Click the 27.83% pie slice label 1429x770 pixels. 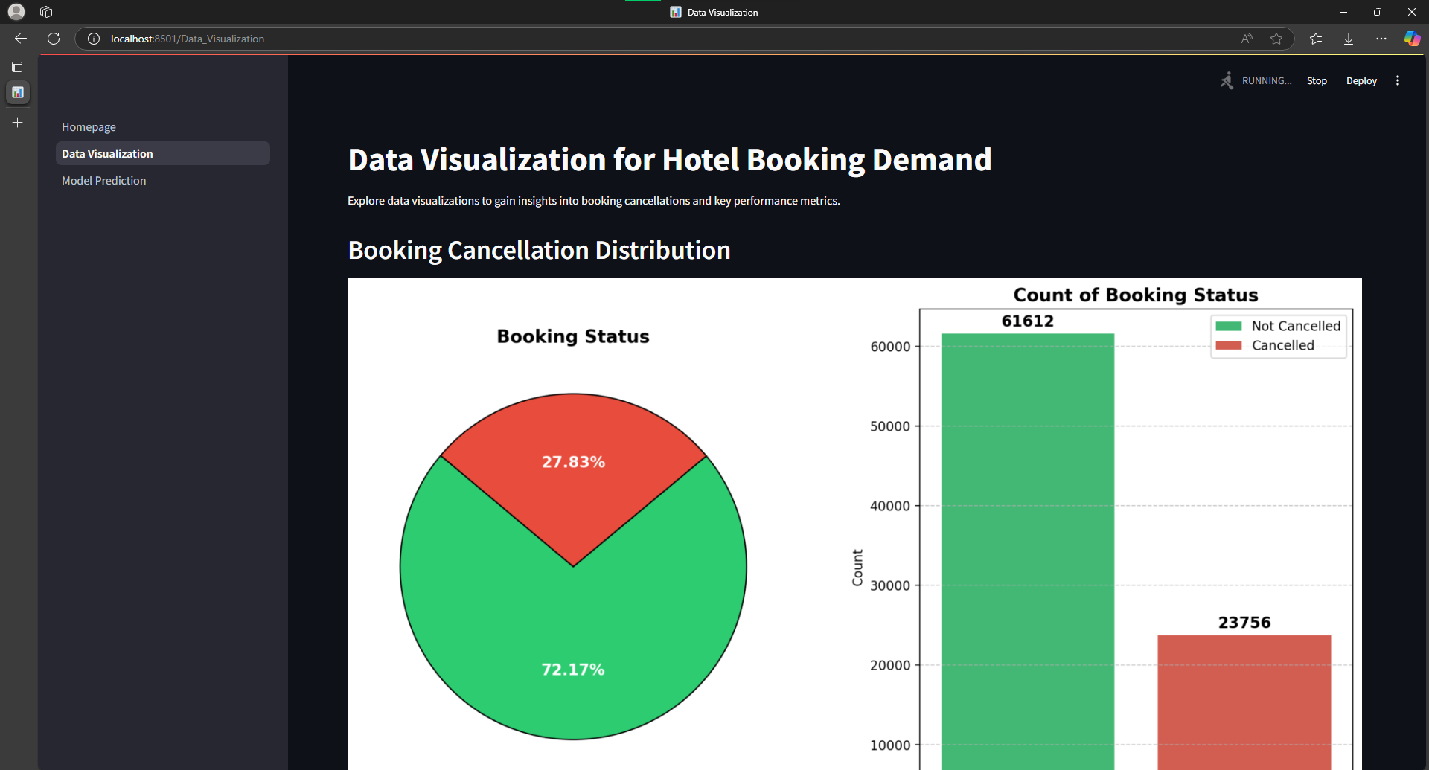click(573, 462)
